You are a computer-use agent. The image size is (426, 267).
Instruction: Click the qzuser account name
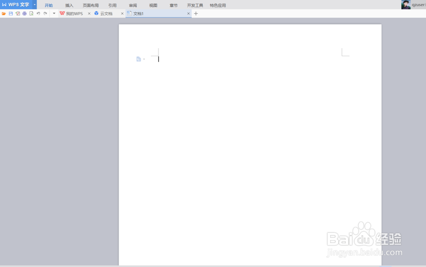pos(418,5)
